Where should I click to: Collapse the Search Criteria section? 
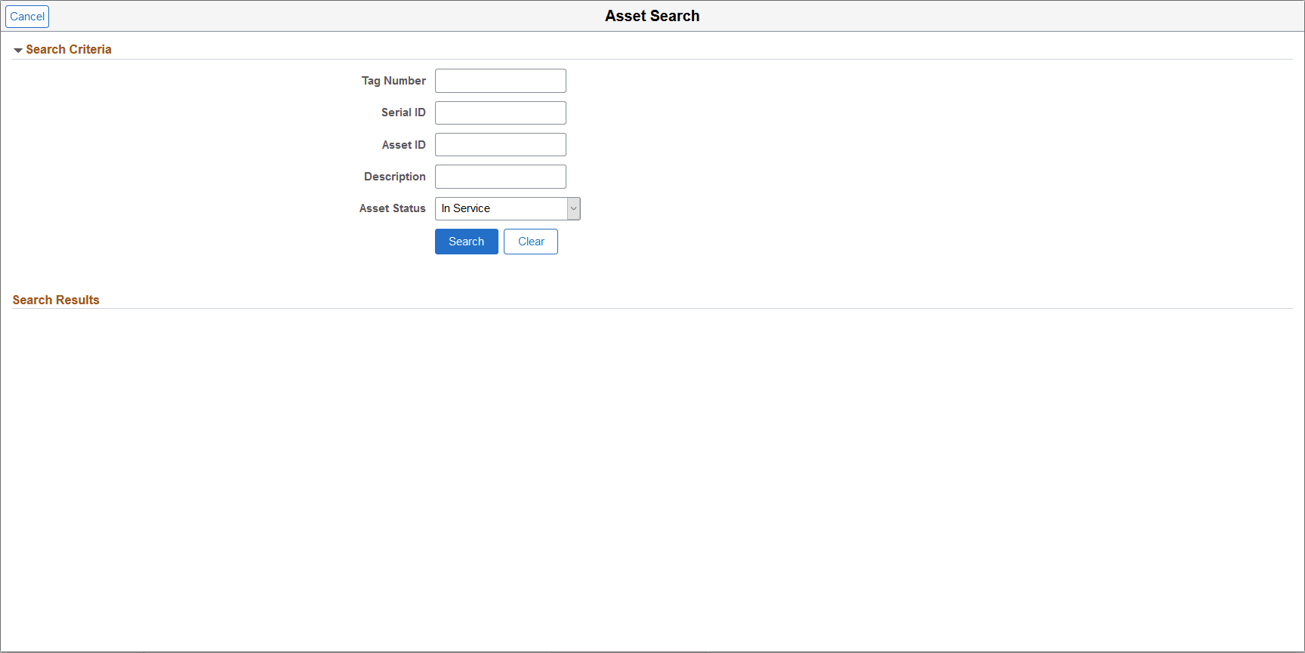tap(18, 50)
